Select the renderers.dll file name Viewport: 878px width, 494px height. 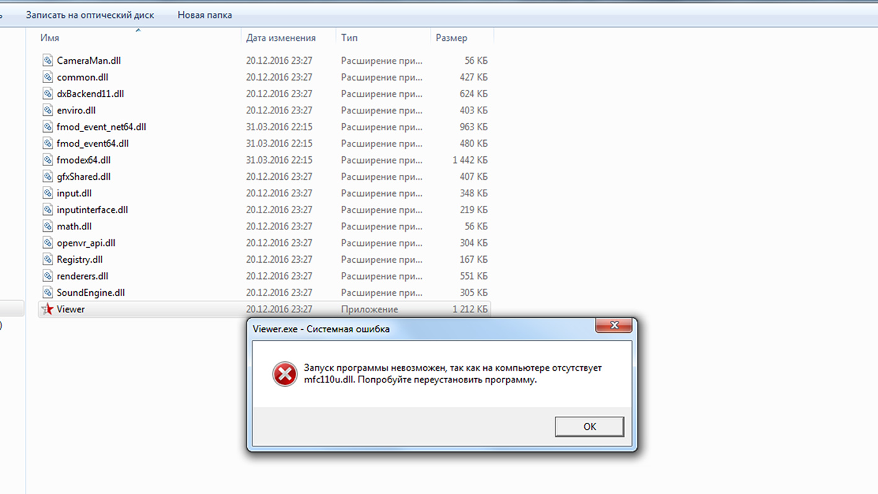(82, 276)
